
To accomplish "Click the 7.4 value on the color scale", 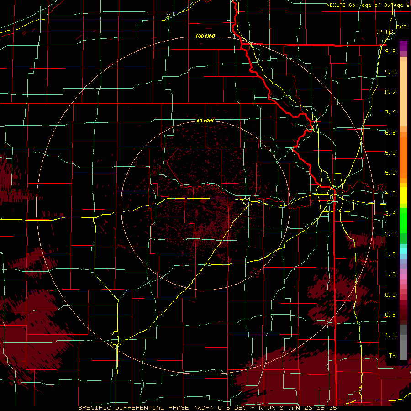I will pos(390,112).
